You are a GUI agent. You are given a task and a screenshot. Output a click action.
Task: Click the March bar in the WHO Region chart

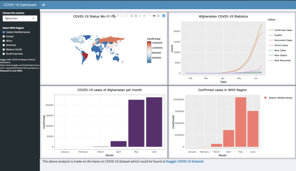pos(216,145)
